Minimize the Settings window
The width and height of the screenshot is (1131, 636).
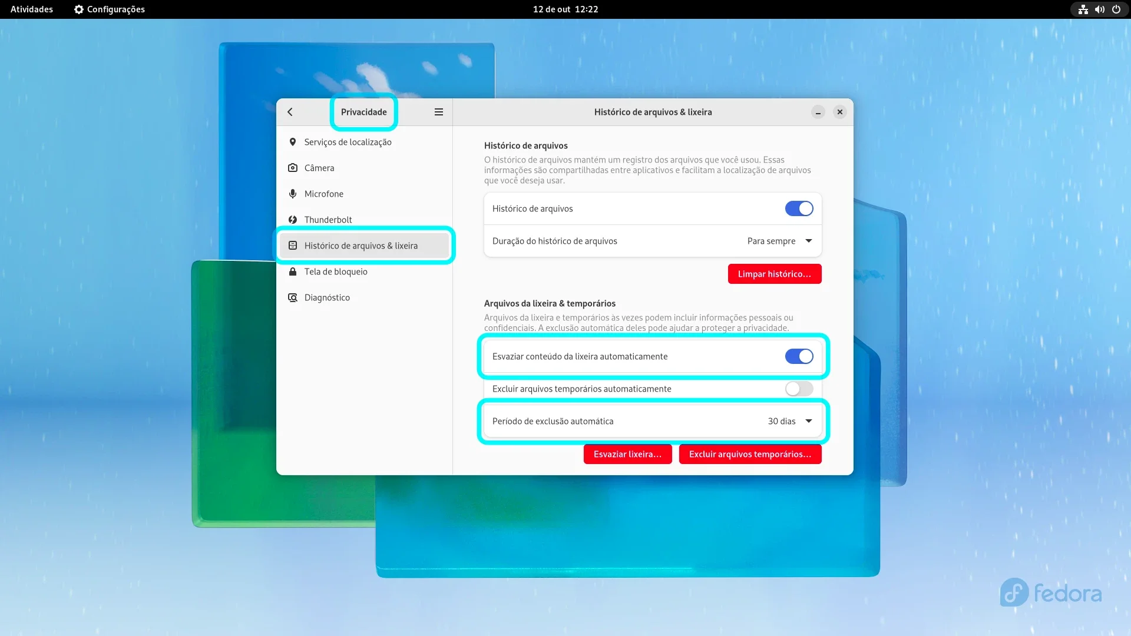pos(818,112)
